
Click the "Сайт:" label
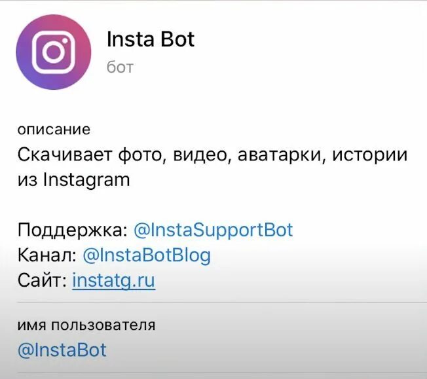click(x=43, y=280)
